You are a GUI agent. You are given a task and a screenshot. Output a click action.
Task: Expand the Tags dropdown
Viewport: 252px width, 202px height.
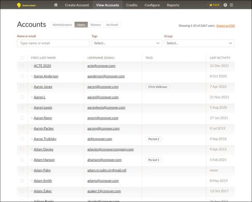click(126, 43)
